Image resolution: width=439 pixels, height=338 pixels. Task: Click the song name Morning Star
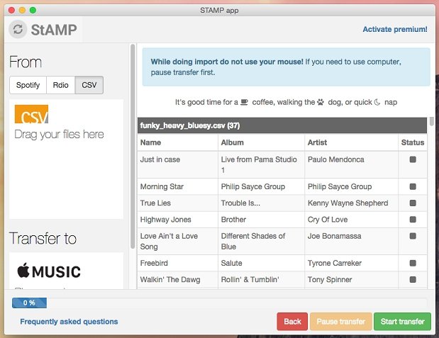(x=162, y=186)
